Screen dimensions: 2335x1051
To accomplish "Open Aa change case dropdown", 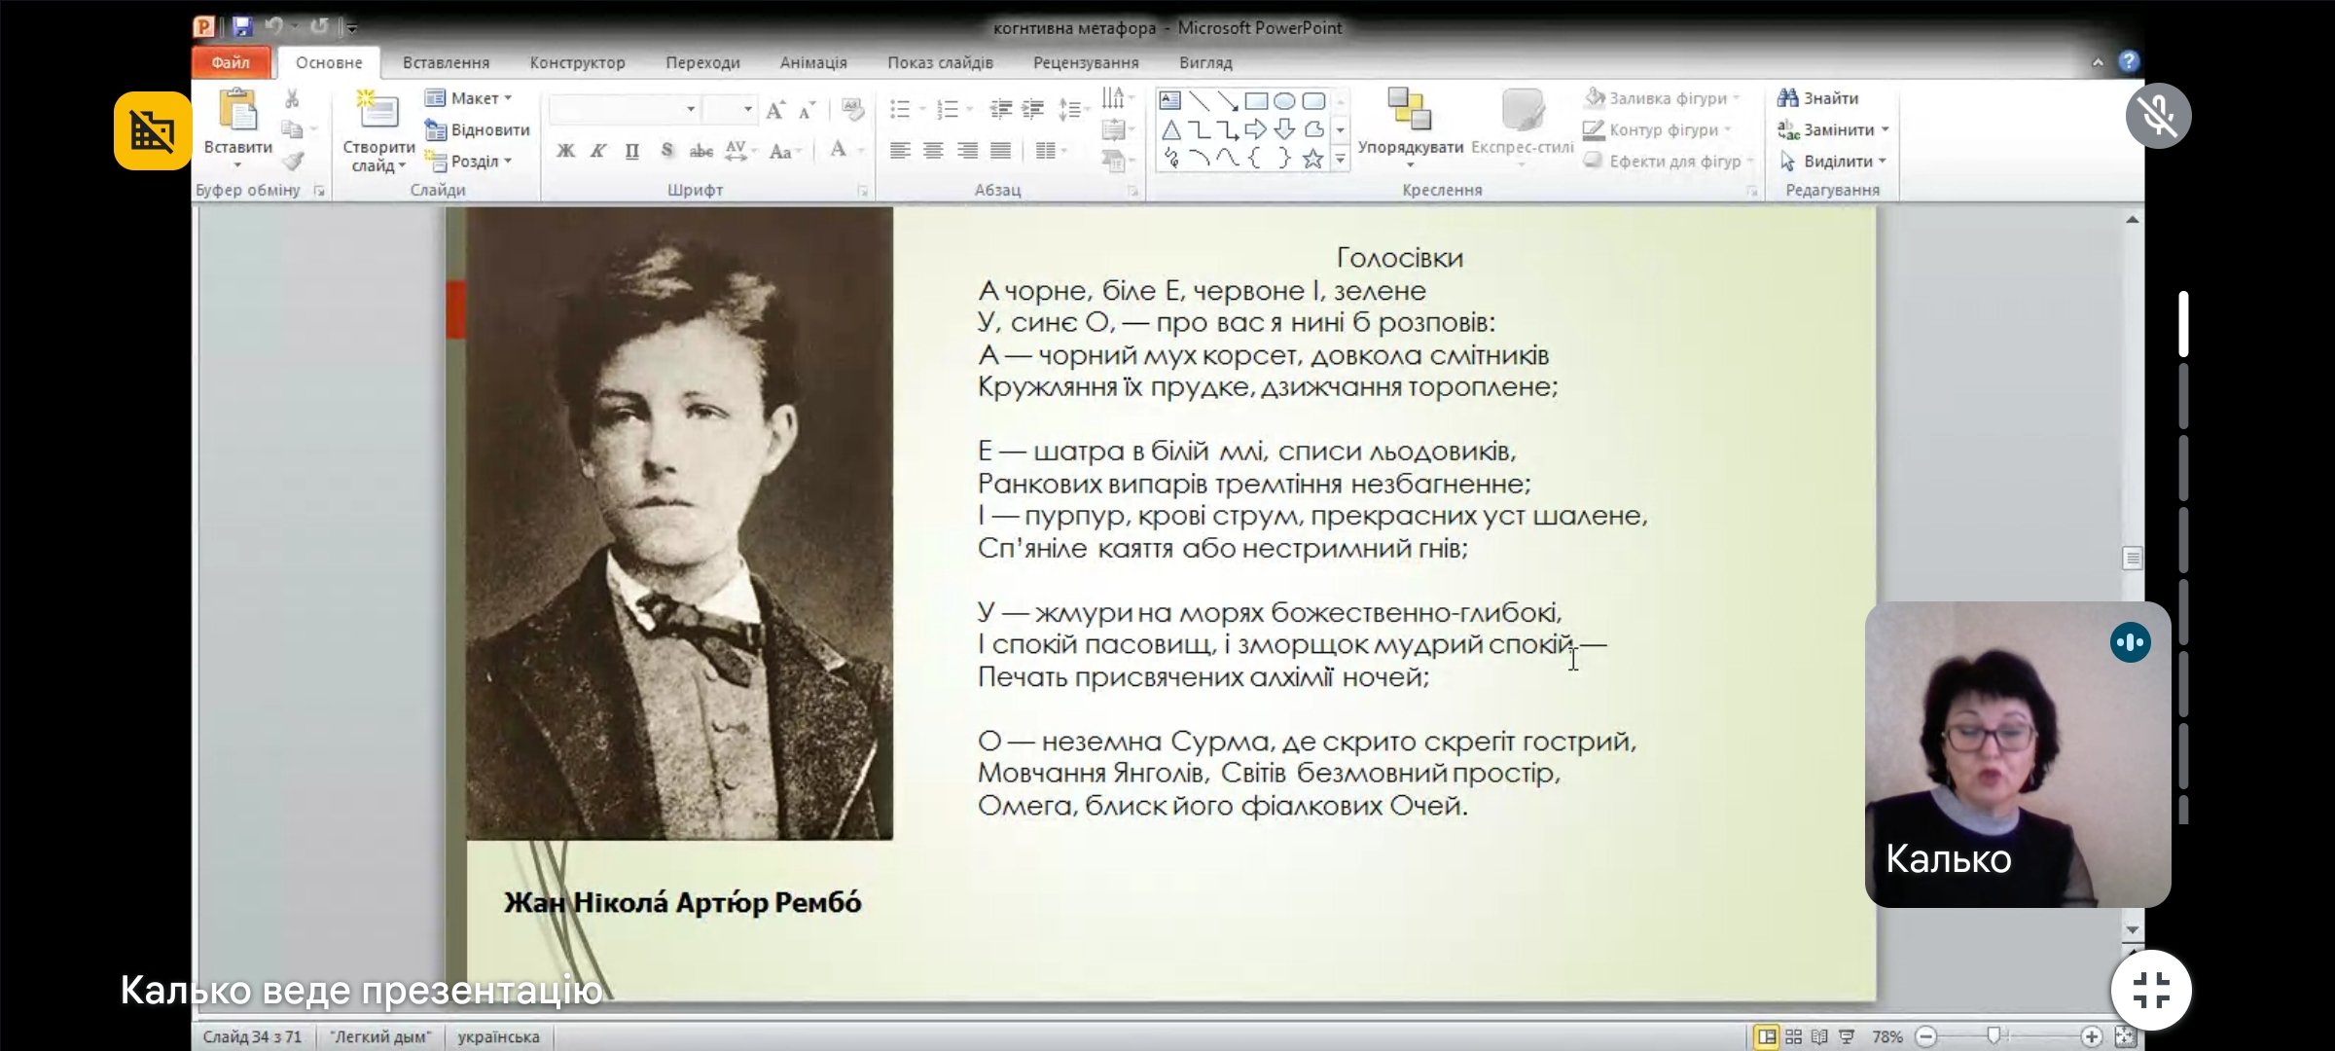I will tap(783, 151).
